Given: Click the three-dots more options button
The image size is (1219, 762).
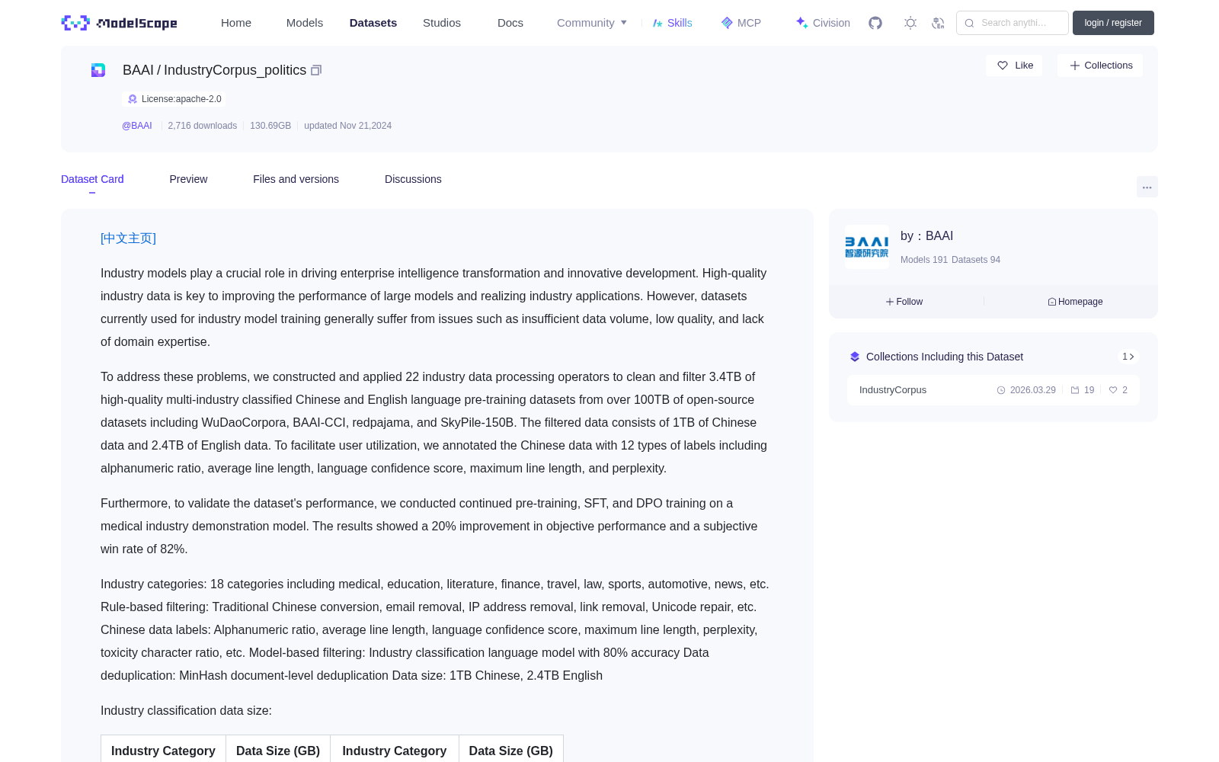Looking at the screenshot, I should pyautogui.click(x=1147, y=187).
